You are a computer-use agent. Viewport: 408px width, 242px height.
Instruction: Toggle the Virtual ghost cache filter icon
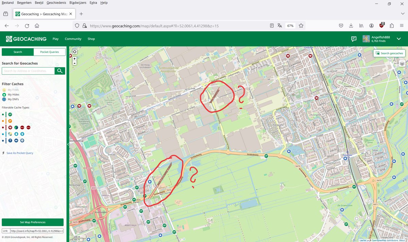(x=16, y=134)
